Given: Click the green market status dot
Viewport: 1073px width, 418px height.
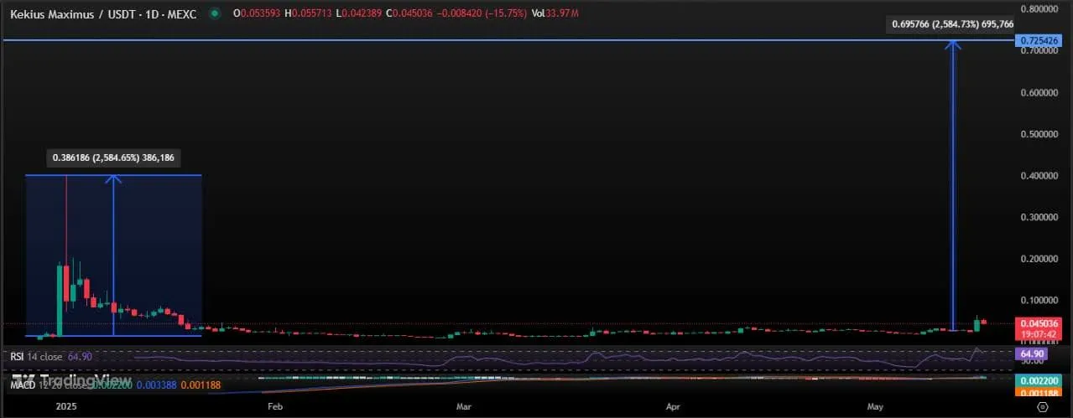Looking at the screenshot, I should click(x=216, y=13).
